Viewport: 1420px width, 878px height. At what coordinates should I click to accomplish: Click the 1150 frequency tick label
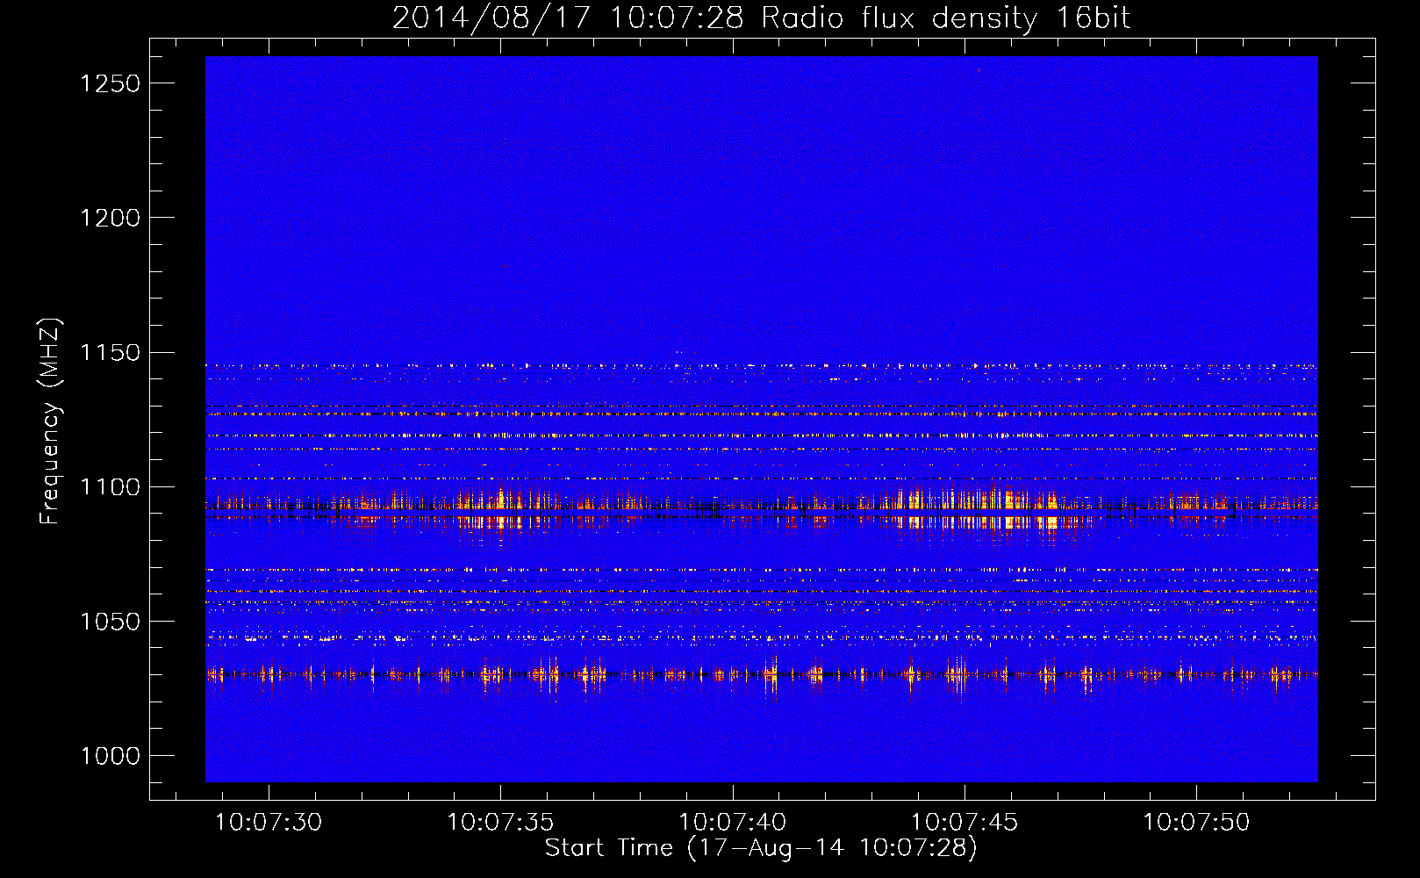pos(110,353)
